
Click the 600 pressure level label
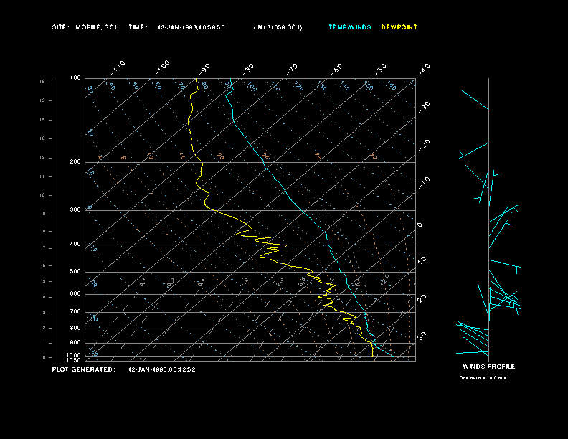pyautogui.click(x=75, y=294)
